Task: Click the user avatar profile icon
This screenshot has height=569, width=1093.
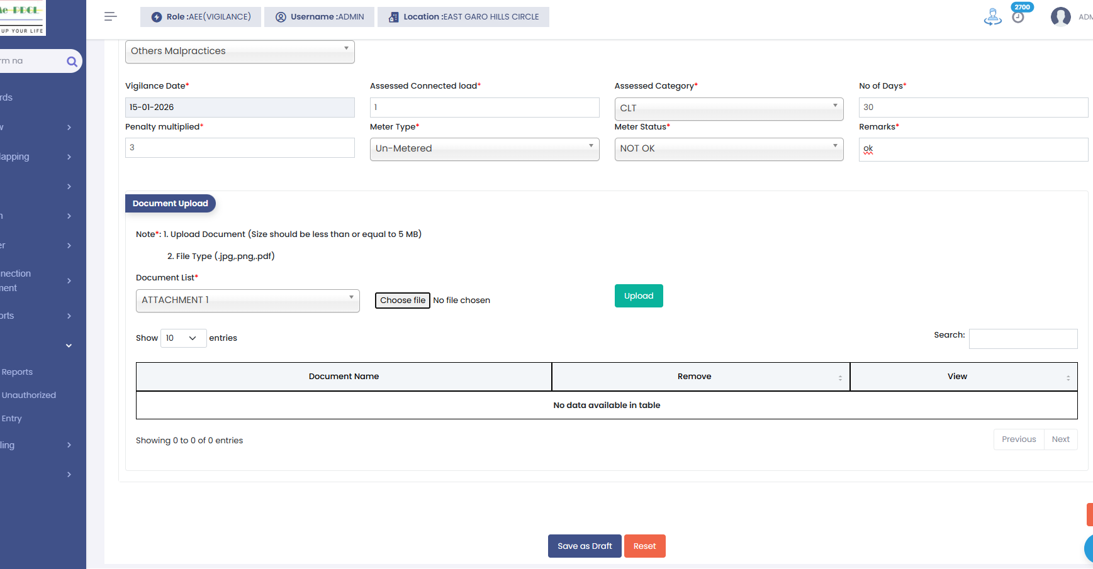Action: 1061,17
